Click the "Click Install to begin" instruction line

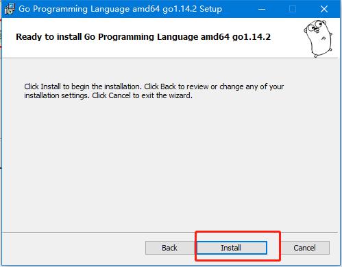[154, 86]
